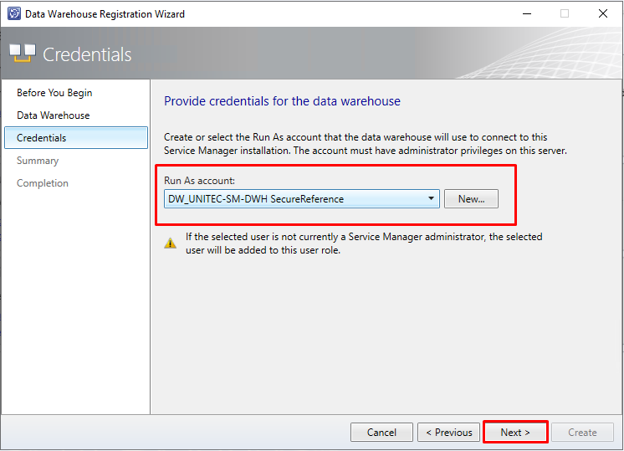
Task: Go to the Before You Begin step
Action: [54, 93]
